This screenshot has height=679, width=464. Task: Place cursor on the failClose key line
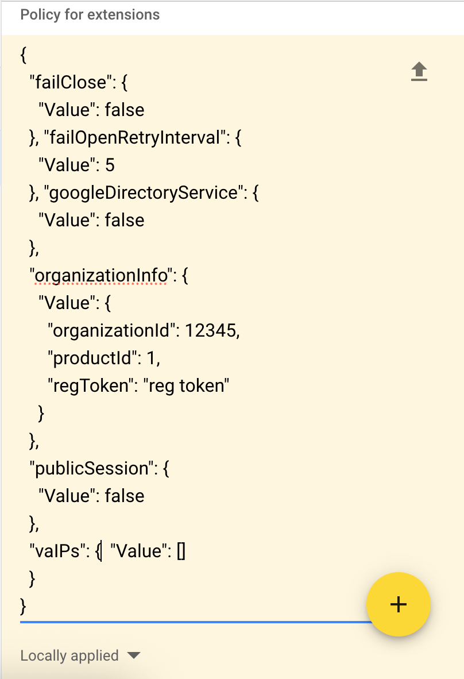coord(78,82)
